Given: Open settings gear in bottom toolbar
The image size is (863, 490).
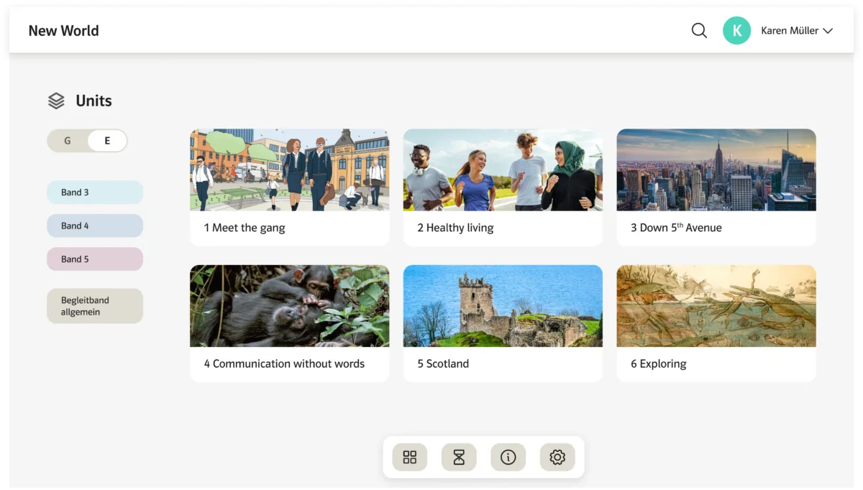Looking at the screenshot, I should [557, 458].
